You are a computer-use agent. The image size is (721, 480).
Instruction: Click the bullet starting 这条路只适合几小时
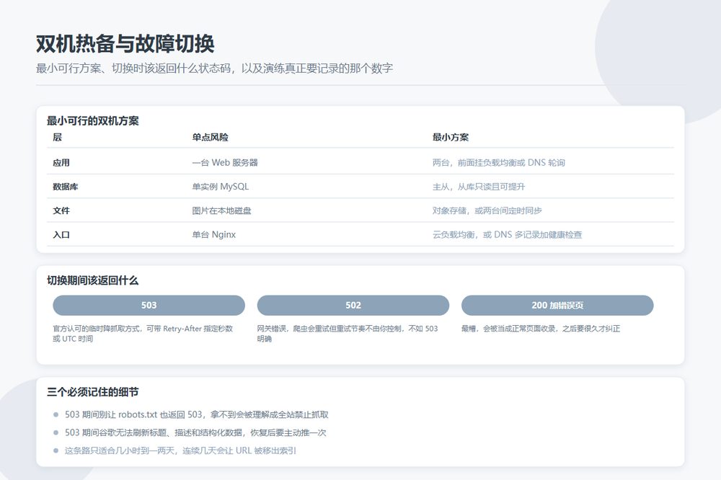[180, 450]
